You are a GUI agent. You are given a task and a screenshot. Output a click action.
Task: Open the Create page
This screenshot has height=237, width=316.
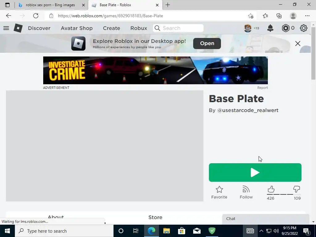click(111, 28)
